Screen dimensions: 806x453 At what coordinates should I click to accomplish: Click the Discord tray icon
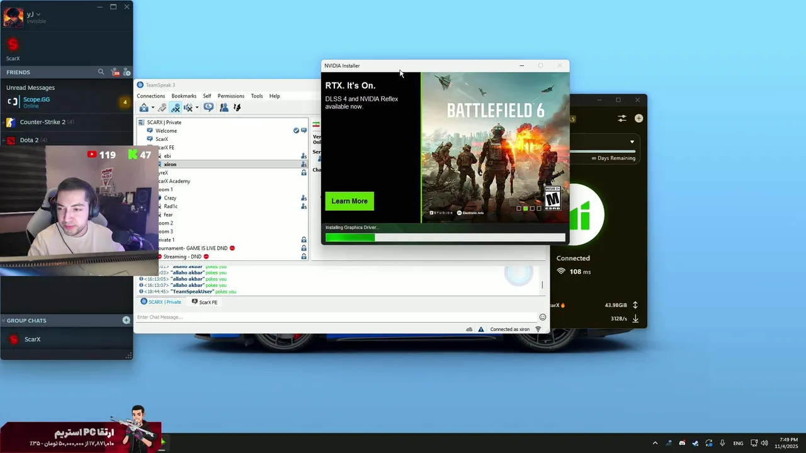pos(682,443)
